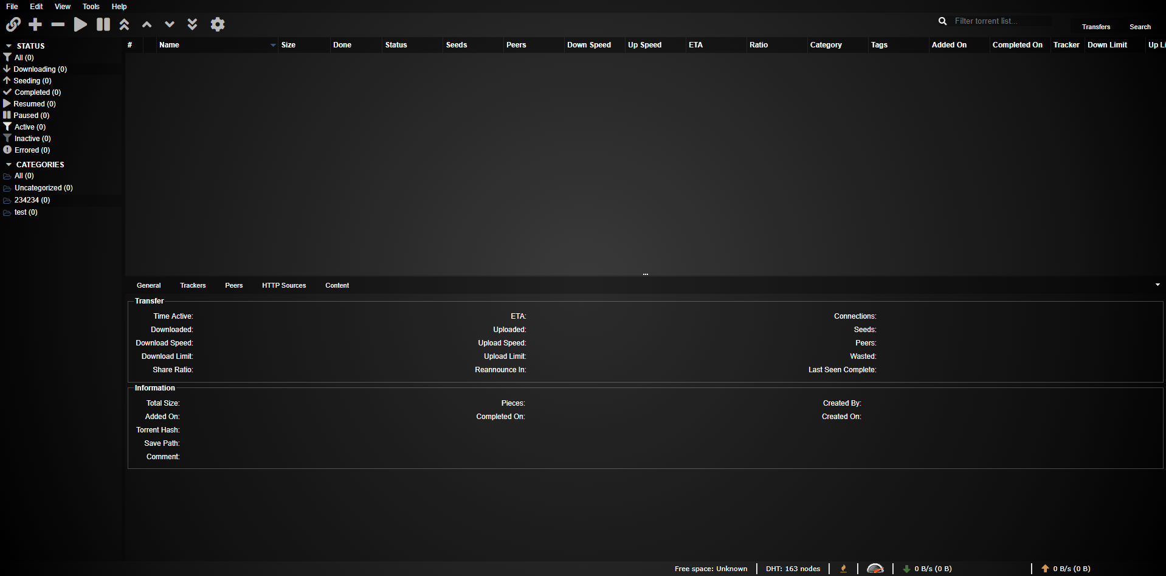Viewport: 1166px width, 576px height.
Task: Collapse the properties panel with arrow
Action: pyautogui.click(x=1157, y=285)
